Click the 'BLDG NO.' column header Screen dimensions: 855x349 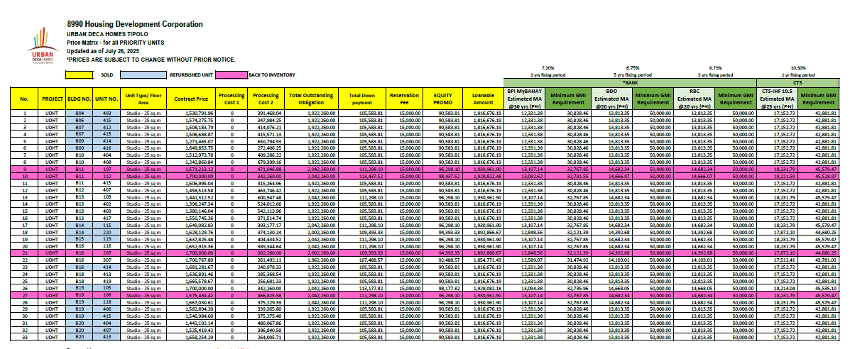[80, 98]
